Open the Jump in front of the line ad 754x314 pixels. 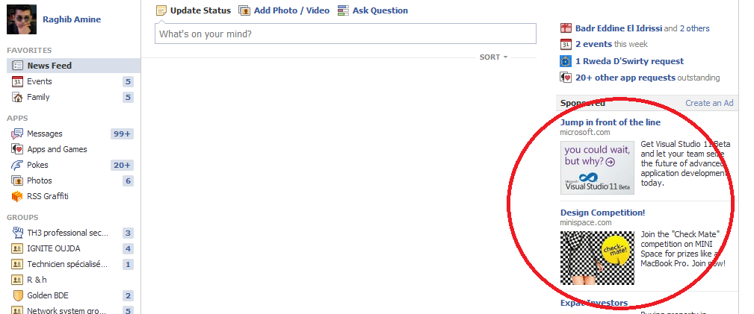pos(611,122)
